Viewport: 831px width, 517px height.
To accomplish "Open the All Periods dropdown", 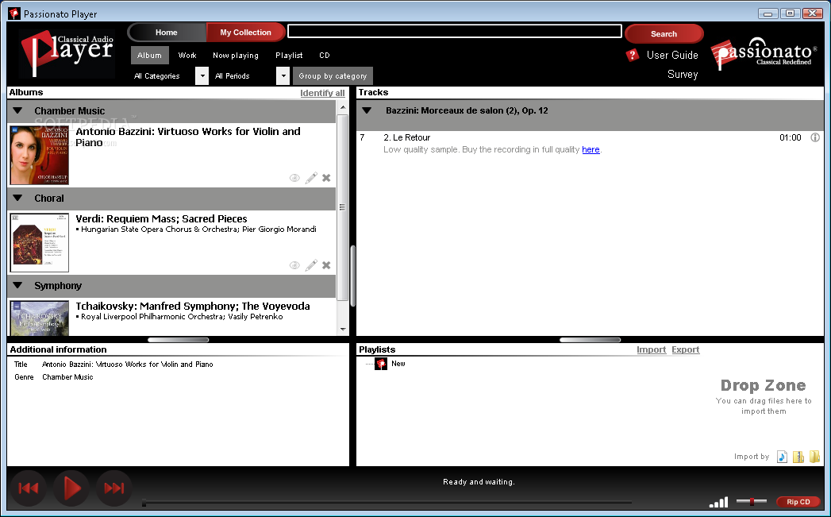I will click(283, 75).
